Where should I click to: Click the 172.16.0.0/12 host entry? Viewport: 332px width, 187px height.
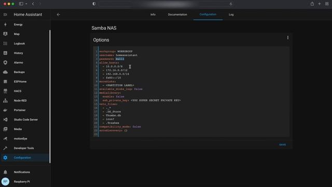[117, 70]
